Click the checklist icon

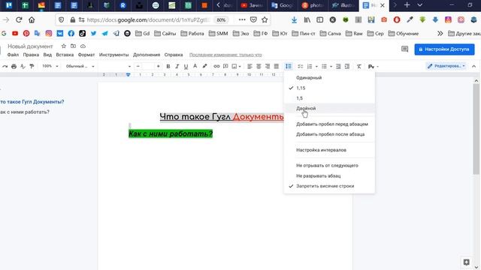tap(301, 67)
